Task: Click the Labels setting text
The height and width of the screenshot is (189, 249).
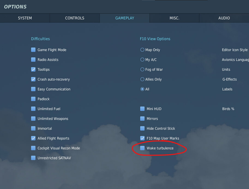Action: [227, 89]
